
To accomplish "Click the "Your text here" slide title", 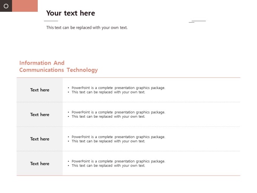I will click(x=71, y=13).
